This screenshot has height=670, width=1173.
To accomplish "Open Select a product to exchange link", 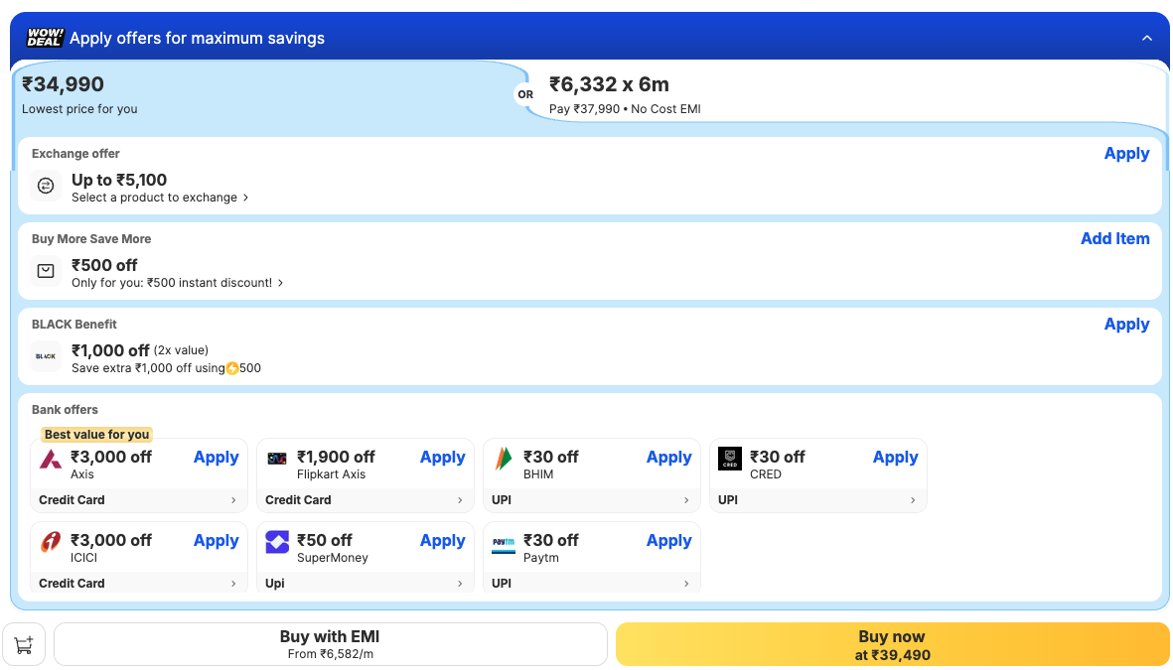I will (160, 198).
